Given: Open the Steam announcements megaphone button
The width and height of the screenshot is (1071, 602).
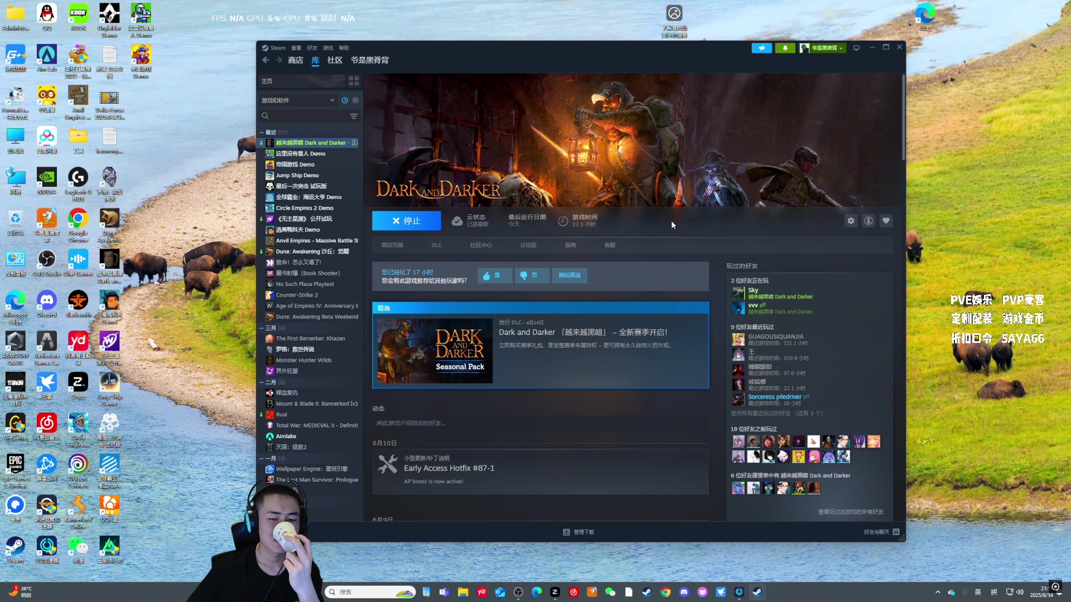Looking at the screenshot, I should (761, 48).
